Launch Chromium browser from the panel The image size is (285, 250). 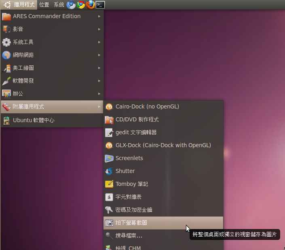click(71, 5)
